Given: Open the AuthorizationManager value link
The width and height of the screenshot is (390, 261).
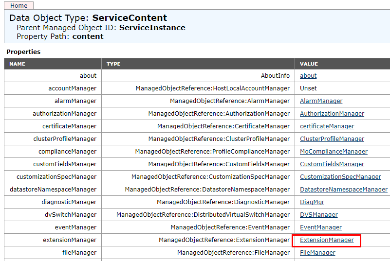Looking at the screenshot, I should [x=332, y=114].
